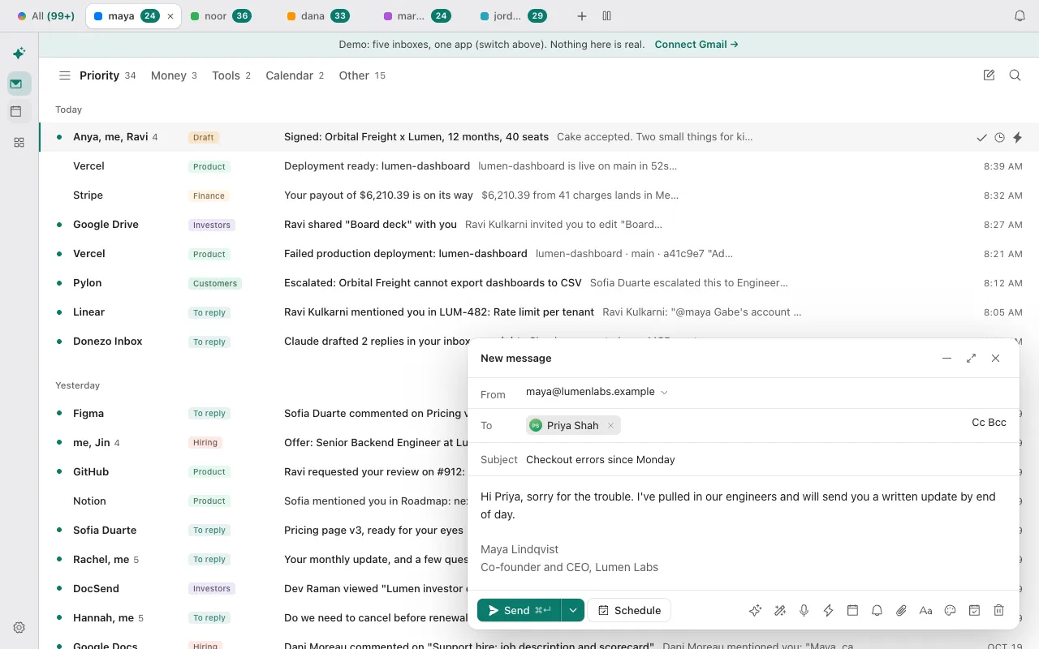Click the magic wand icon in compose toolbar

pos(779,611)
